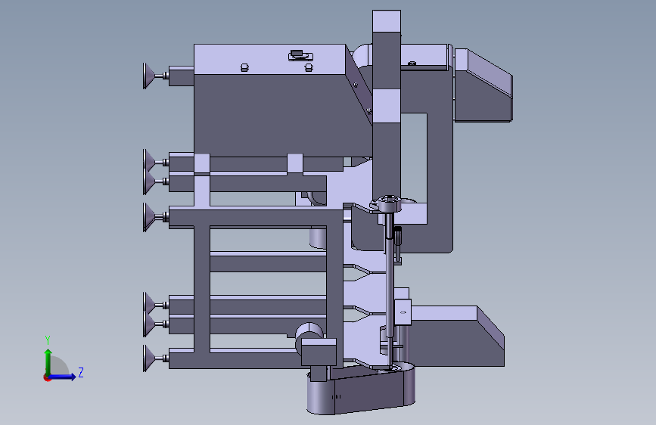This screenshot has width=656, height=425.
Task: Click the red X axis ball at the triad origin
Action: (47, 377)
